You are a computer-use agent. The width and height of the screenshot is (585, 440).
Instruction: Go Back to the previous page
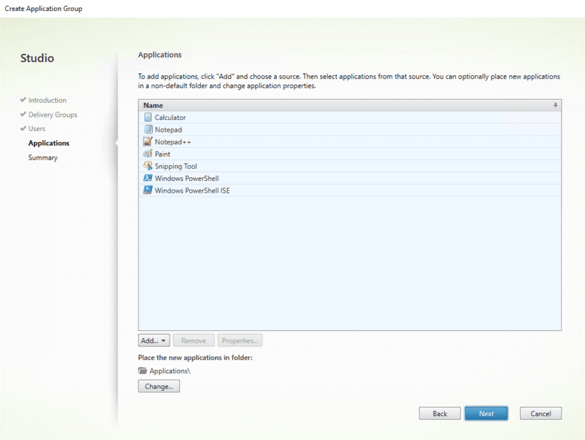(x=440, y=414)
